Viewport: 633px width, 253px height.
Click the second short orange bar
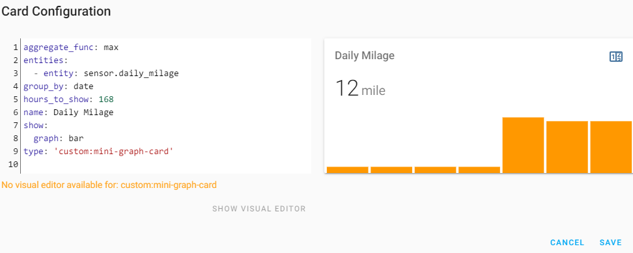tap(391, 170)
